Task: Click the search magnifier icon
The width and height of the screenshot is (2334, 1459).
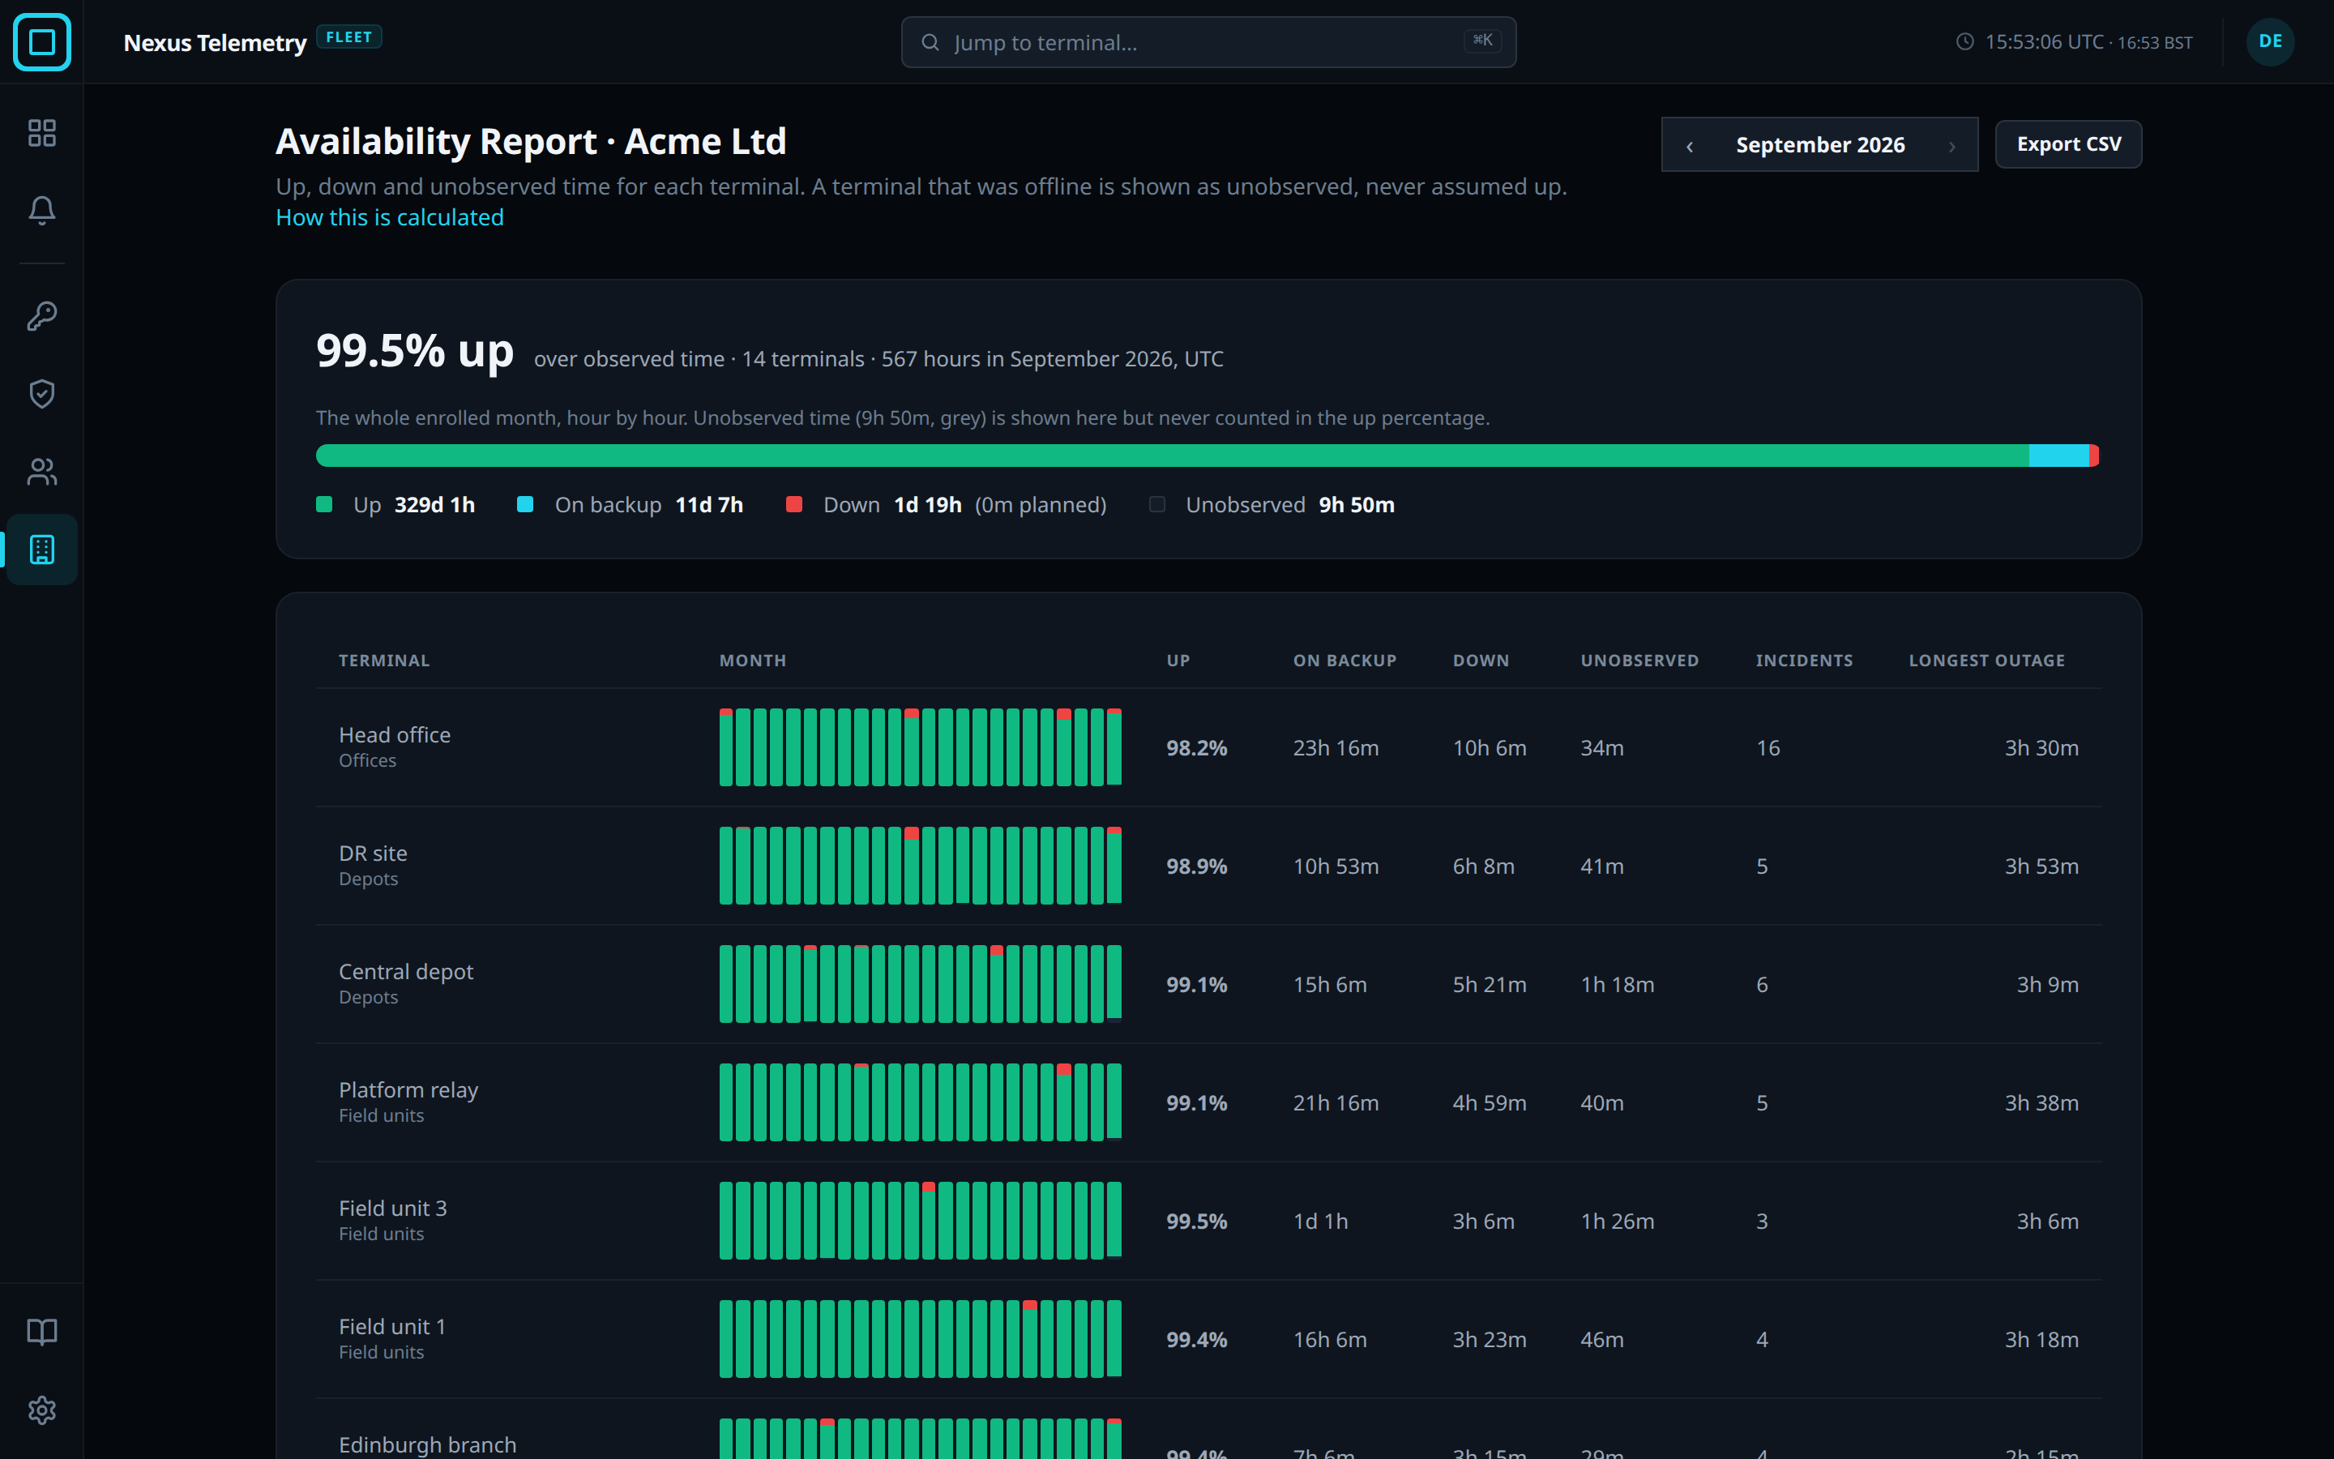Action: (x=930, y=42)
